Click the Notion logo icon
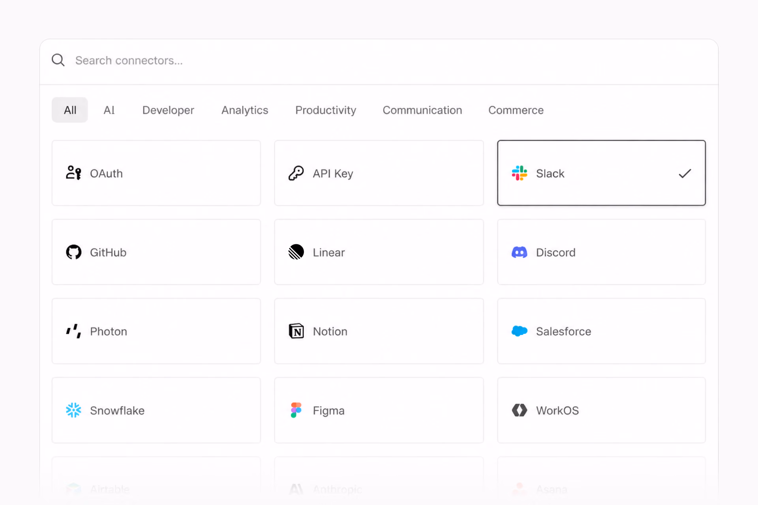758x505 pixels. pyautogui.click(x=296, y=331)
